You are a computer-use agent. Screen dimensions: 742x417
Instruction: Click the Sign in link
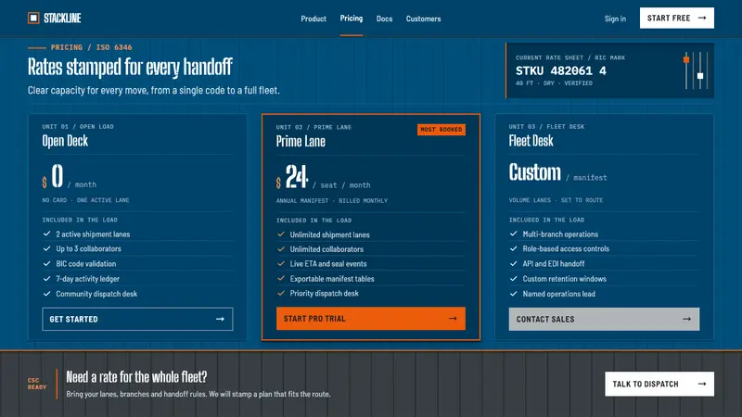(x=615, y=19)
